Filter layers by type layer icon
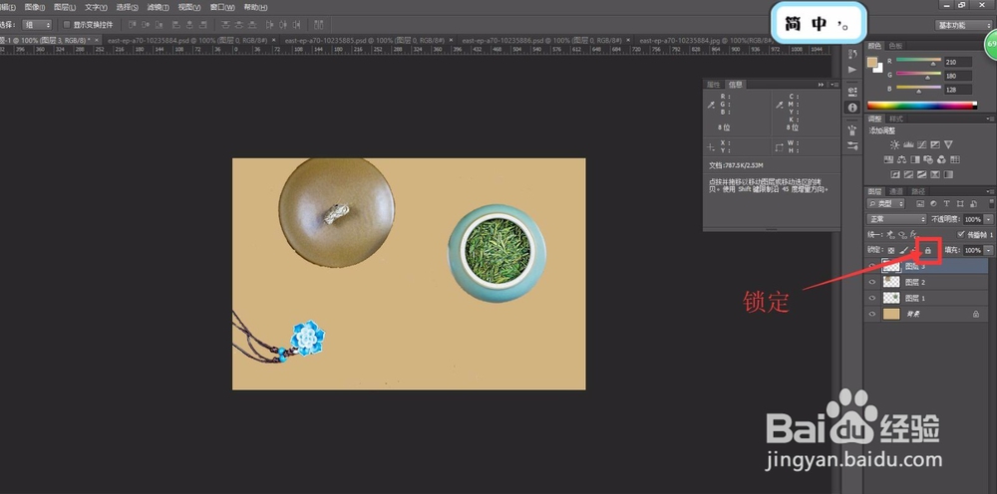 click(947, 204)
